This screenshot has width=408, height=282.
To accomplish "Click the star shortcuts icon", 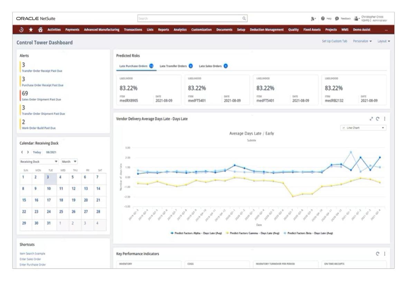I will 31,30.
